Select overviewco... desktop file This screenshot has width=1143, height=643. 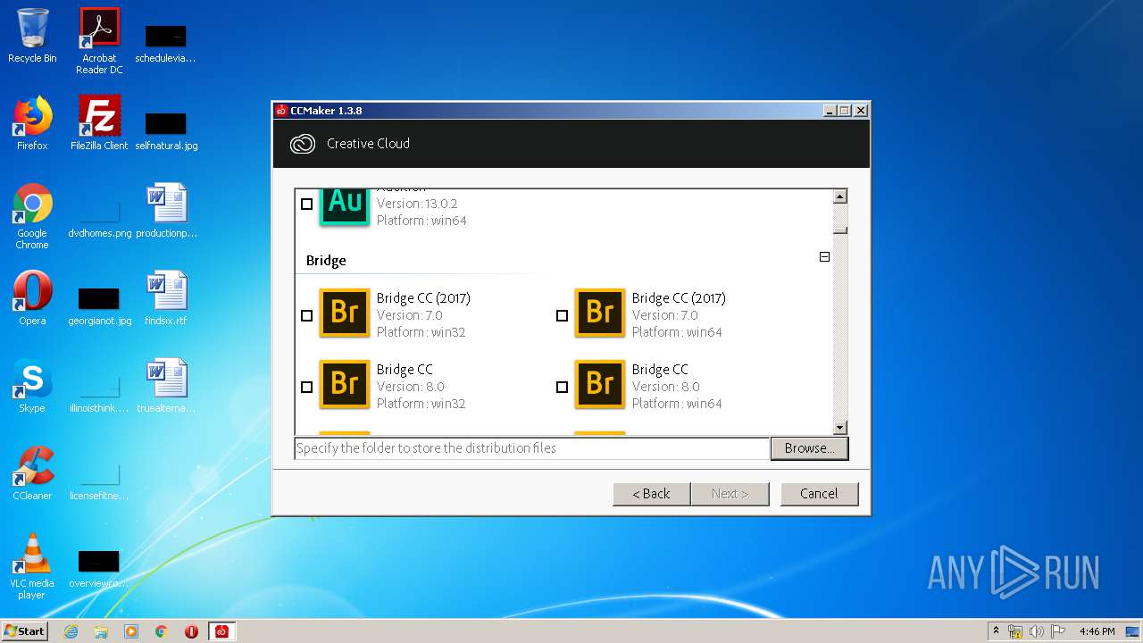(99, 568)
